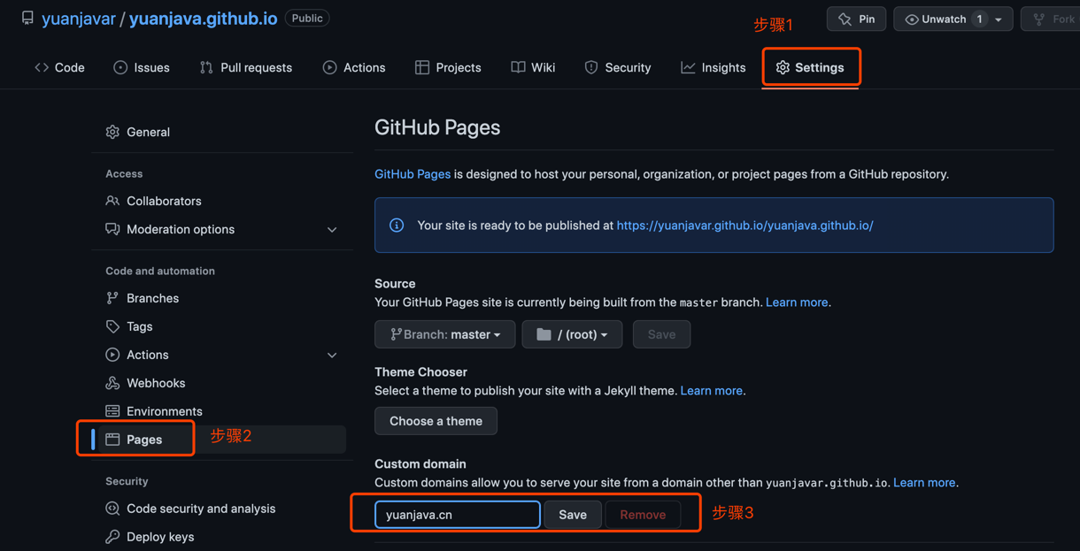
Task: Open Collaborators settings
Action: click(x=164, y=201)
